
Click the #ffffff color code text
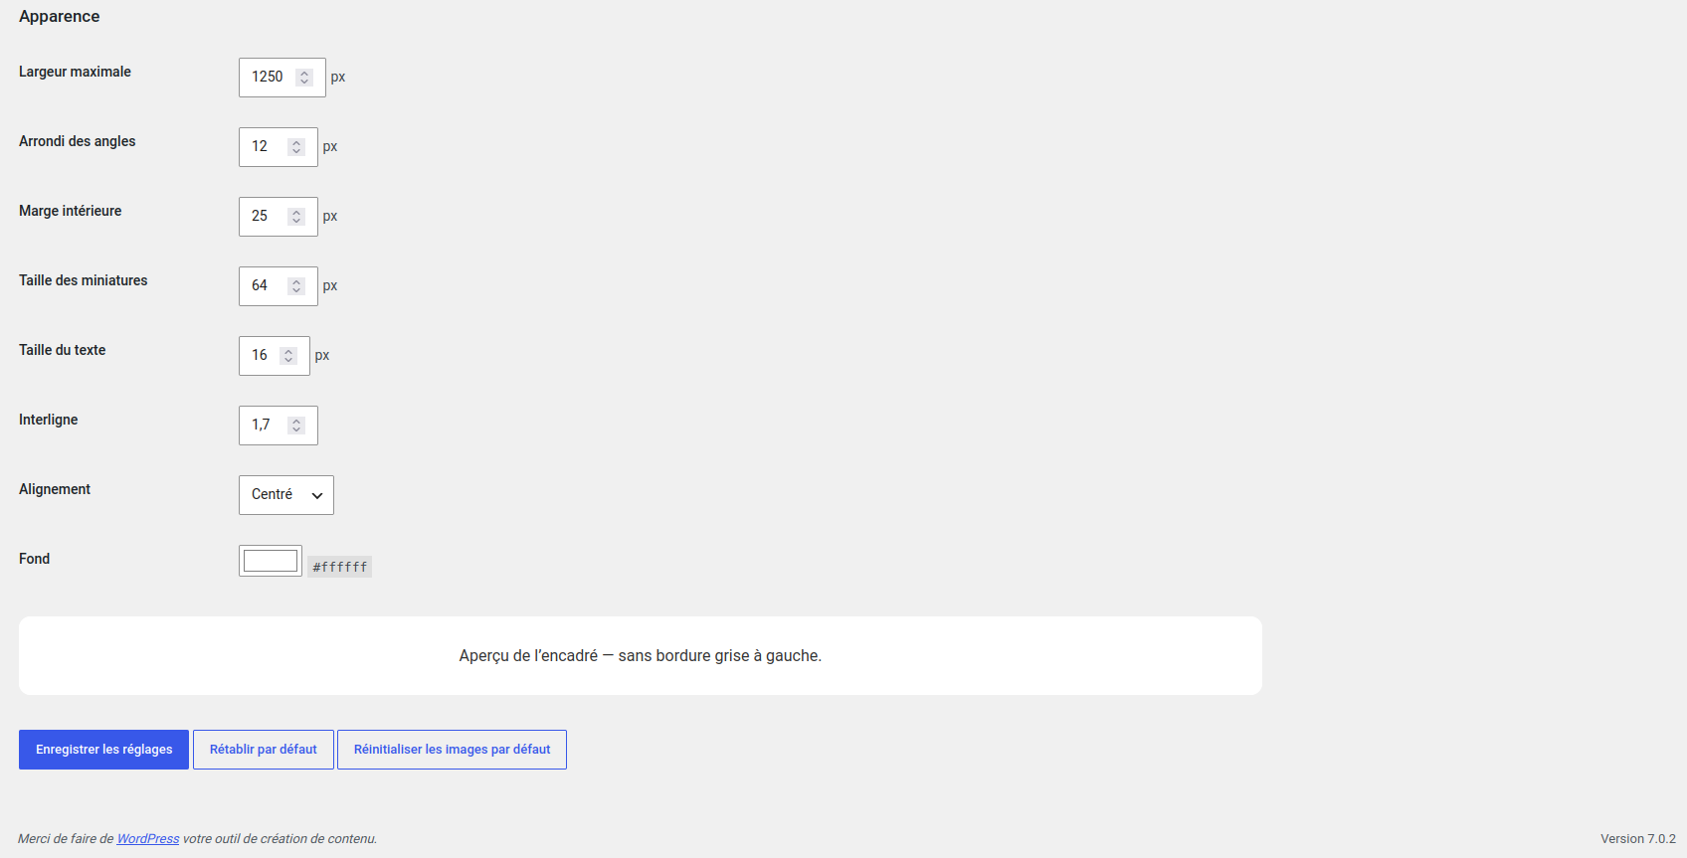[339, 567]
